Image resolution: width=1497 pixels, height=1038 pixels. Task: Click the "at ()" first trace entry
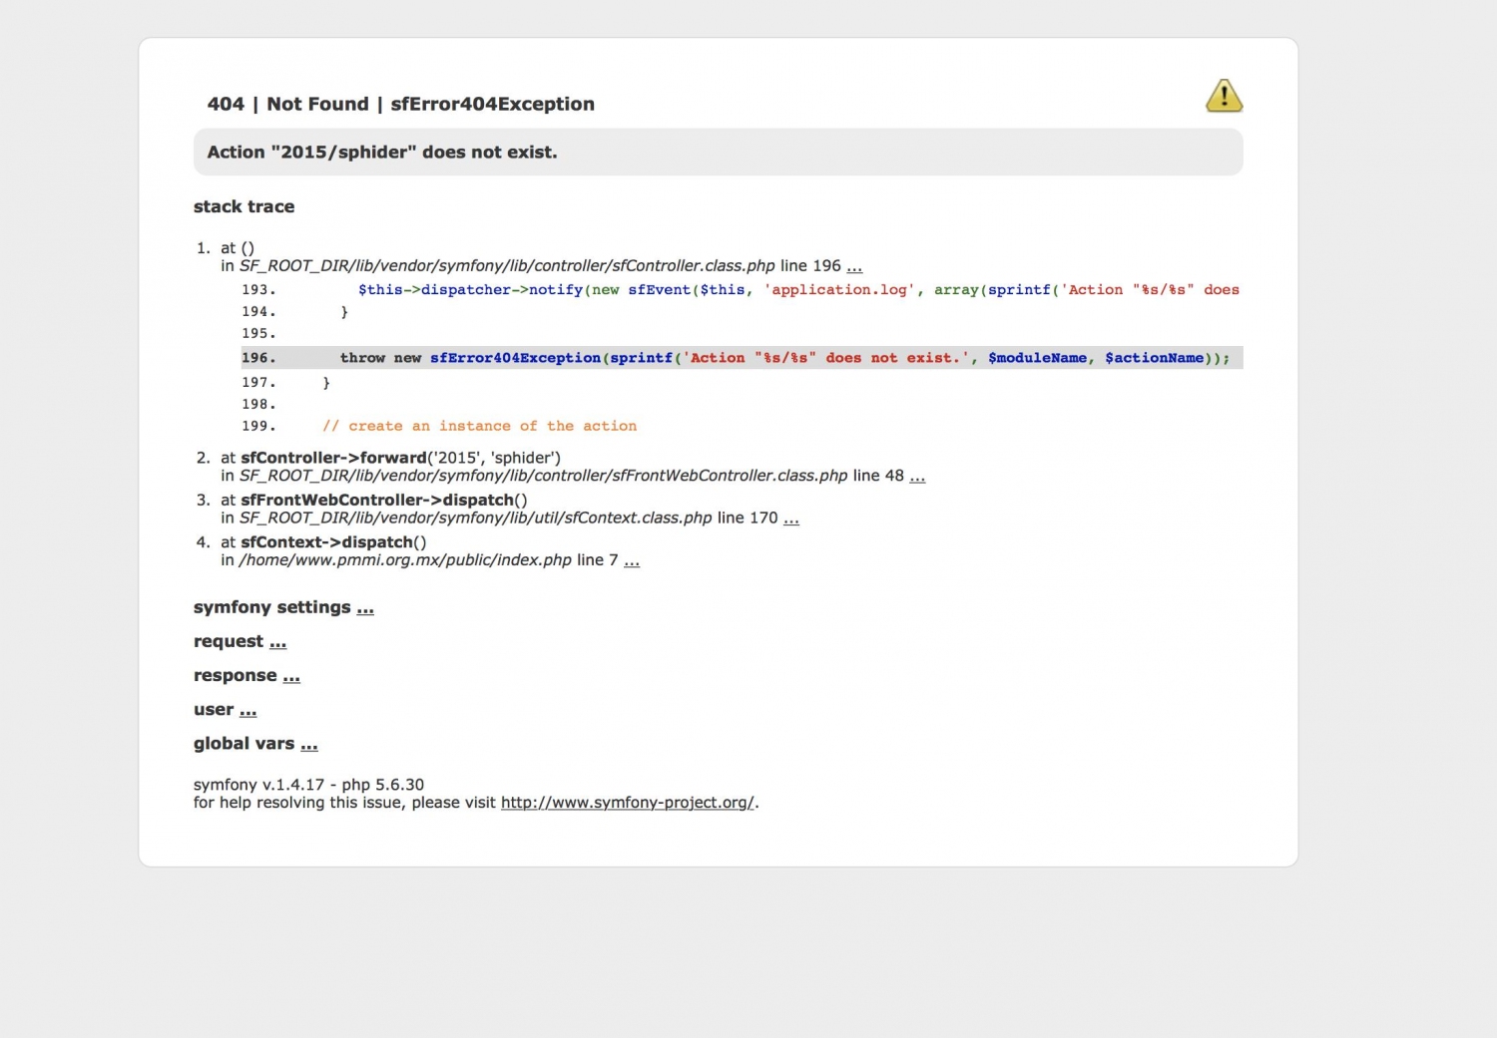(x=238, y=248)
